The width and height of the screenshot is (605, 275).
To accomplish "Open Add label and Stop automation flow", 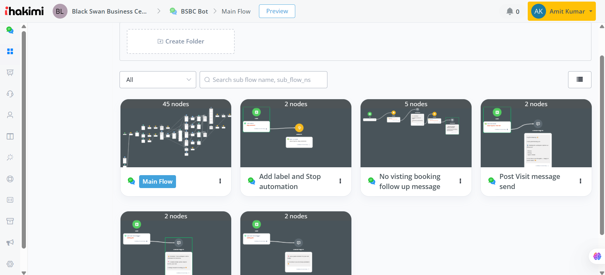I will click(290, 181).
